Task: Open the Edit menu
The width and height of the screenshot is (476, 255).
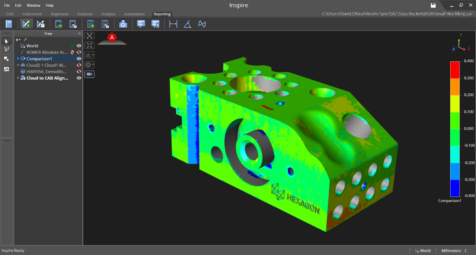Action: click(18, 5)
